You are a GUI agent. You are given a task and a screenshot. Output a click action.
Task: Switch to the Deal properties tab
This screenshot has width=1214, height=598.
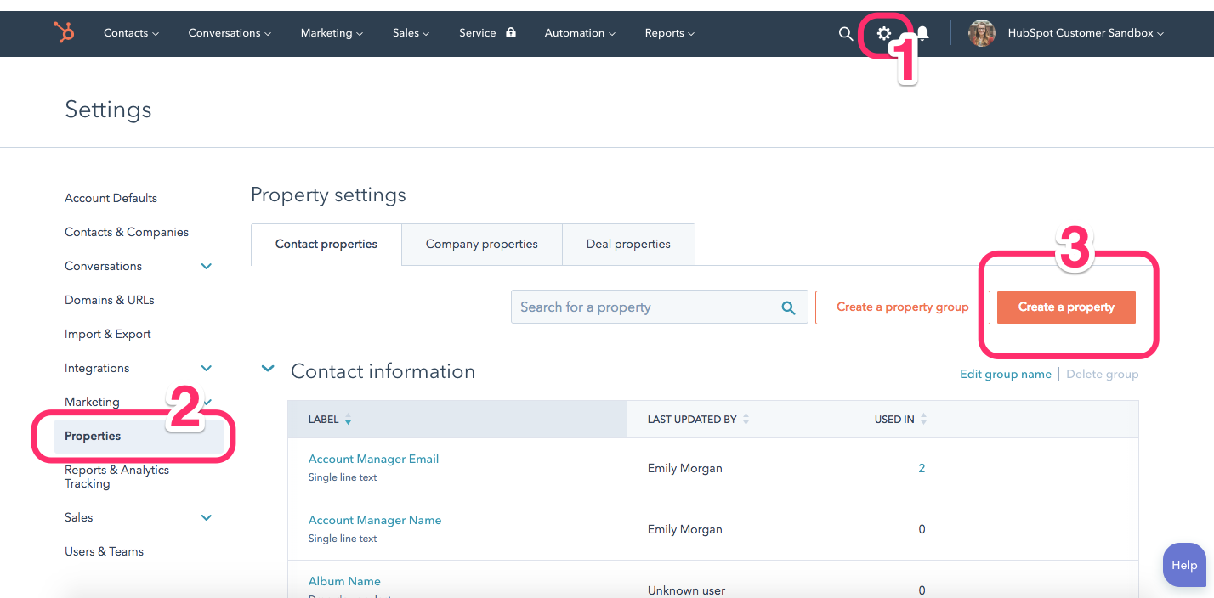coord(628,244)
